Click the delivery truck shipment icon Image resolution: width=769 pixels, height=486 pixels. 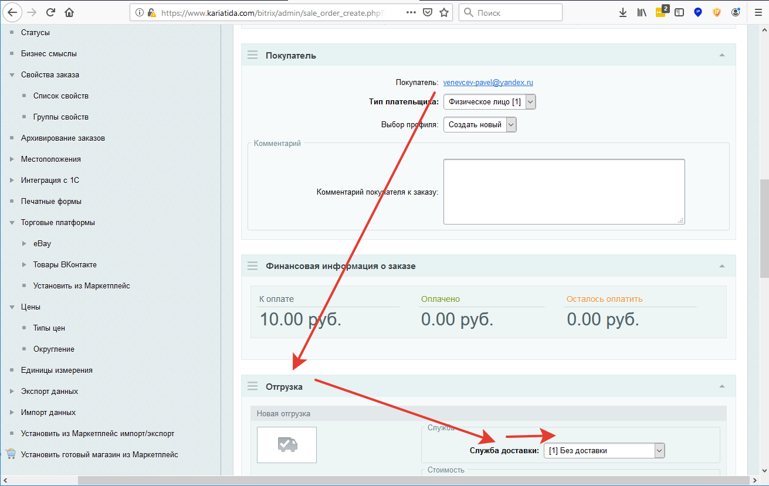click(287, 445)
